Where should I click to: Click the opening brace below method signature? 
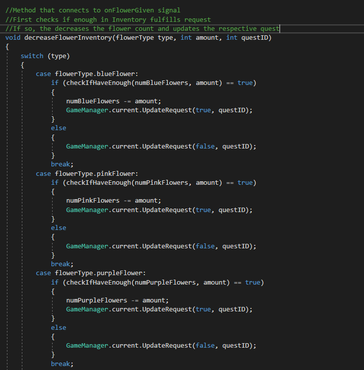(x=7, y=47)
